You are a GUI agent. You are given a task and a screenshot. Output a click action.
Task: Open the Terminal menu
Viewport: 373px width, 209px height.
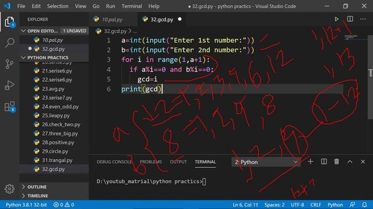click(132, 6)
